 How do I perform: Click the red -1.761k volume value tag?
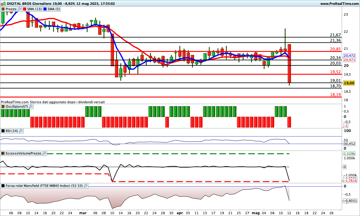[349, 181]
